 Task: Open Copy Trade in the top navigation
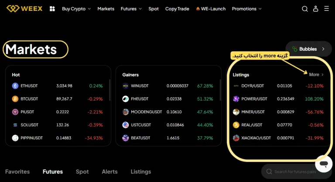click(177, 9)
